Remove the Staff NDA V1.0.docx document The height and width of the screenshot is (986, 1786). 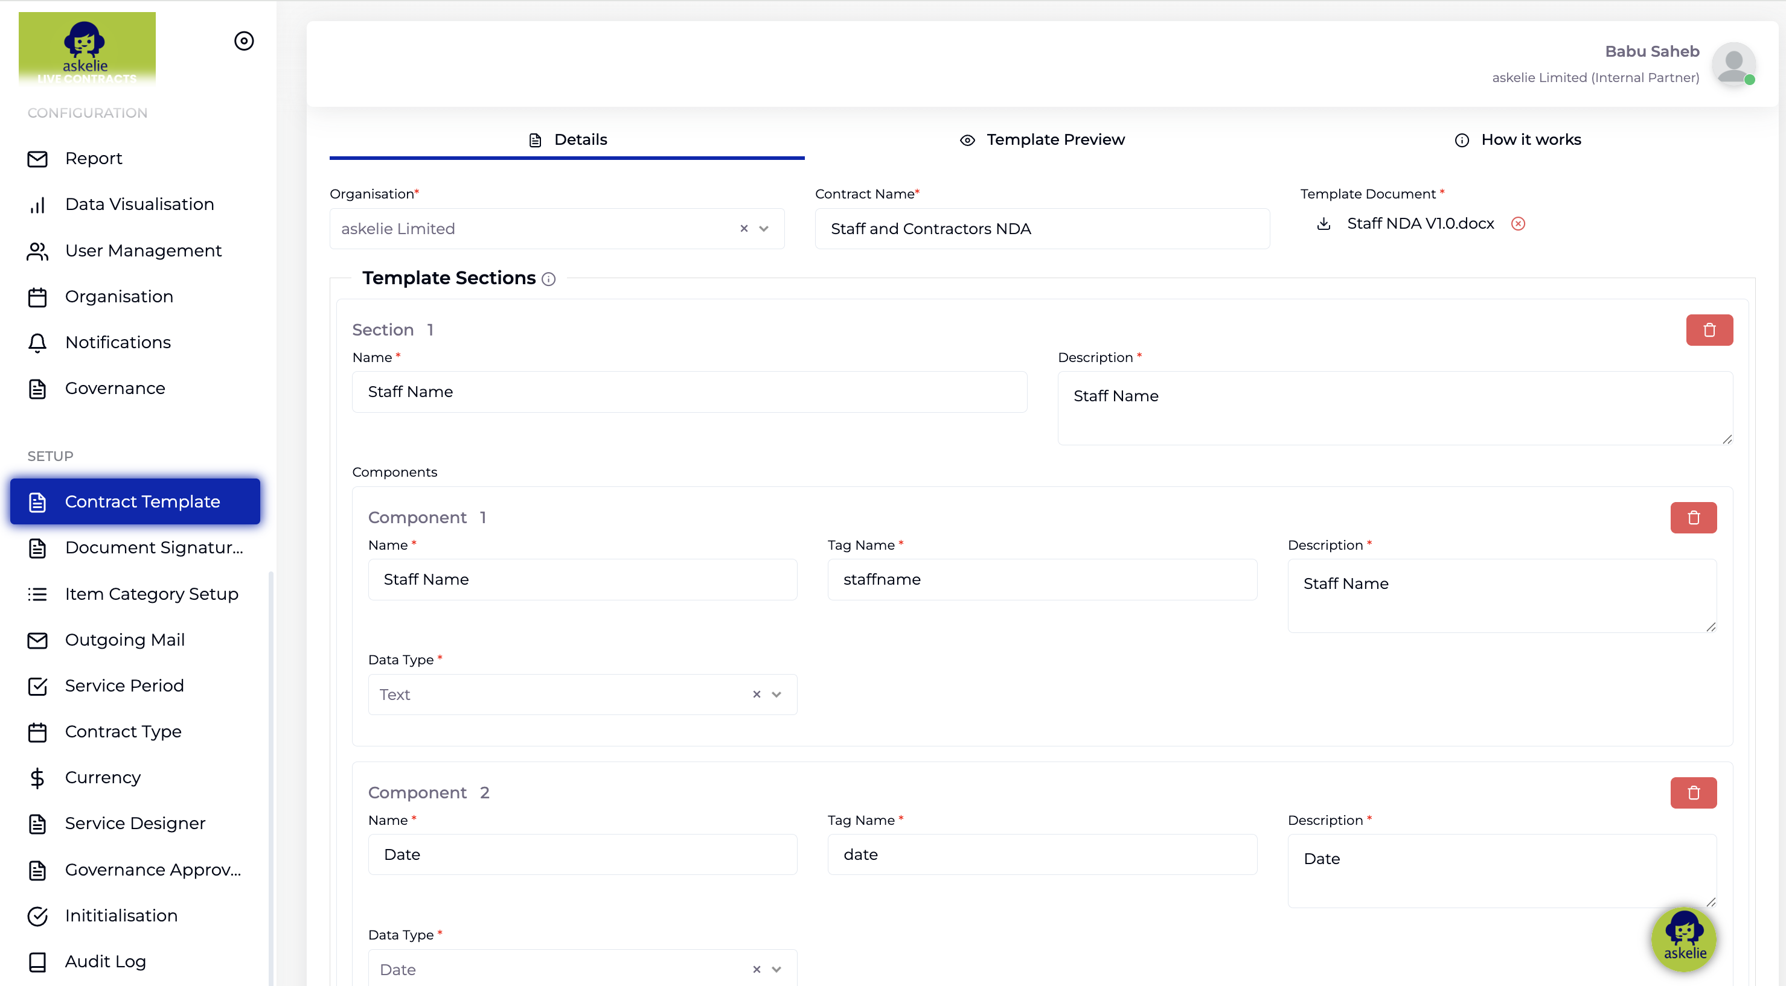tap(1519, 223)
